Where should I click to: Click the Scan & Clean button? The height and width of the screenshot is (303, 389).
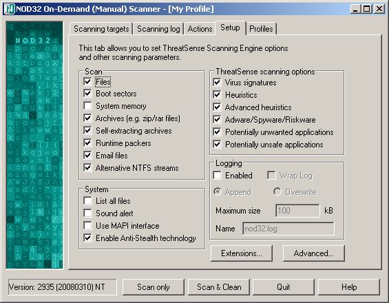pos(219,287)
